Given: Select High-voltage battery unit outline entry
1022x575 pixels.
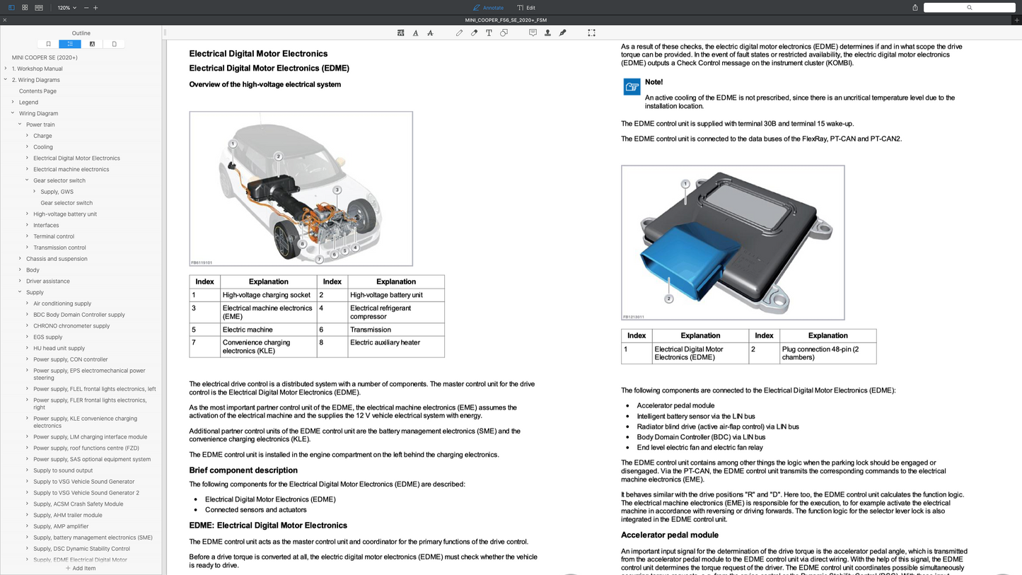Looking at the screenshot, I should (65, 214).
